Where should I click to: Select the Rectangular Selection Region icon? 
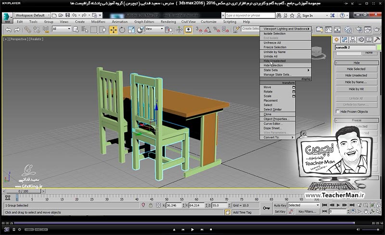[94, 30]
